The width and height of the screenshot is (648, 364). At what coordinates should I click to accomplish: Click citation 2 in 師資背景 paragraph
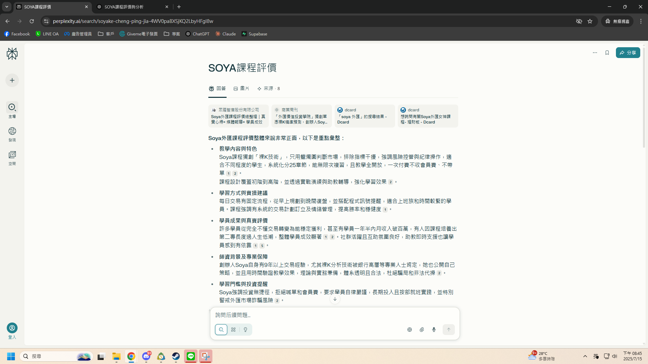point(439,273)
